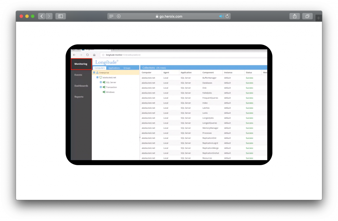This screenshot has height=221, width=338.
Task: Open a new Safari tab
Action: [x=319, y=18]
